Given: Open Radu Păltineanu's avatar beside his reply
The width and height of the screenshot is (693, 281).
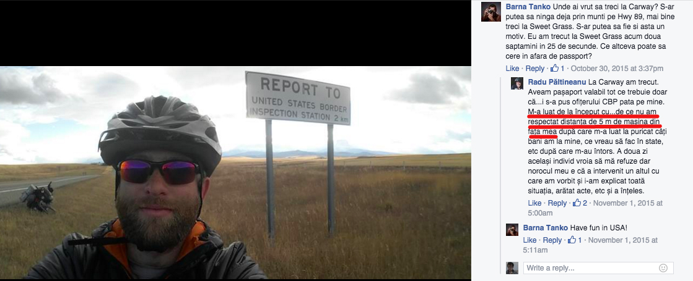Looking at the screenshot, I should point(517,83).
